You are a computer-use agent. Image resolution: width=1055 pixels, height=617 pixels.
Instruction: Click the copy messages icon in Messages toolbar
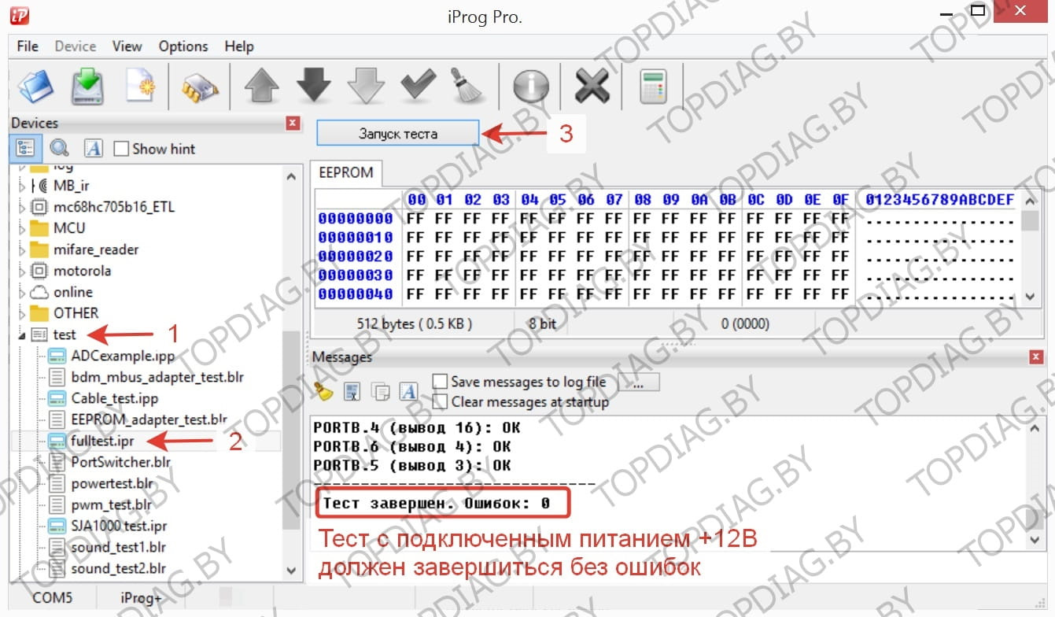(x=381, y=391)
